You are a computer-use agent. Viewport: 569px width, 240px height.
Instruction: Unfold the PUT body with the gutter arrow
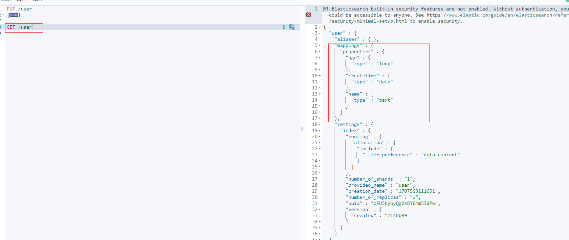(x=3, y=15)
